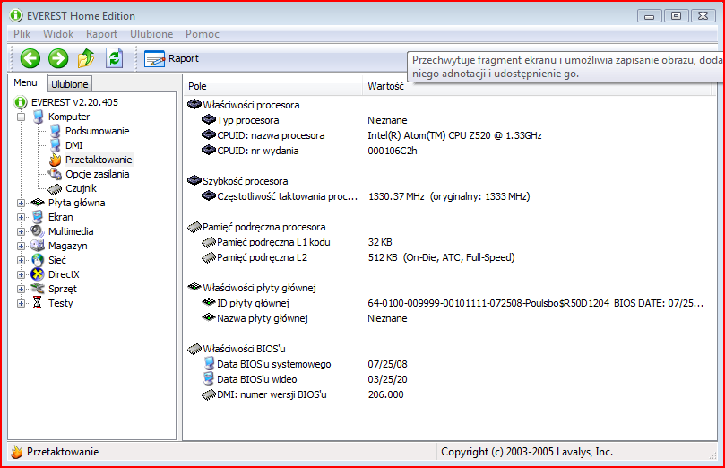The width and height of the screenshot is (725, 468).
Task: Click the Opcje zasilania icon
Action: click(x=55, y=174)
